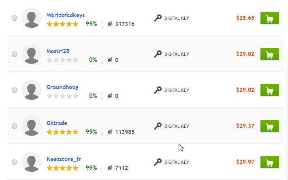Open Keezstore_fr seller profile link
Viewport: 288px width, 180px height.
(64, 159)
